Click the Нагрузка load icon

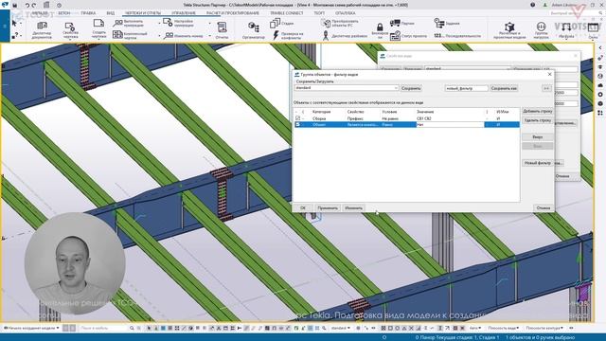coord(566,30)
